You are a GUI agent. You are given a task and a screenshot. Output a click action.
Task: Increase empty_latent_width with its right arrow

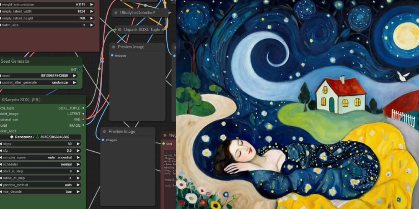pos(92,11)
